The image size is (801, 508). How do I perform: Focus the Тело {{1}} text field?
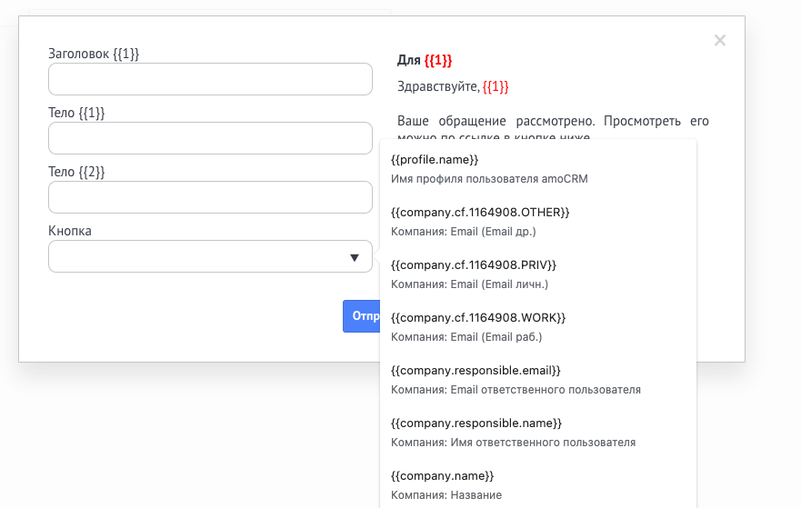(x=210, y=138)
